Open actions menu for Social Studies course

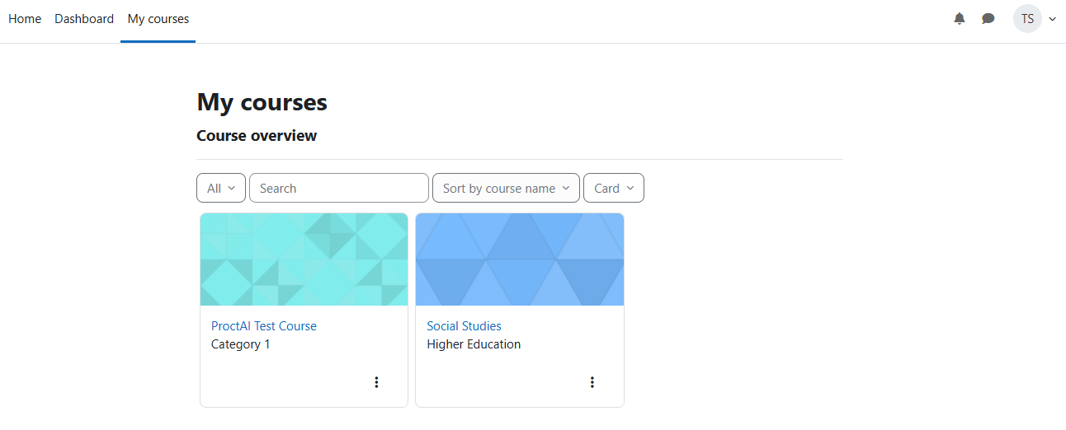click(x=592, y=382)
